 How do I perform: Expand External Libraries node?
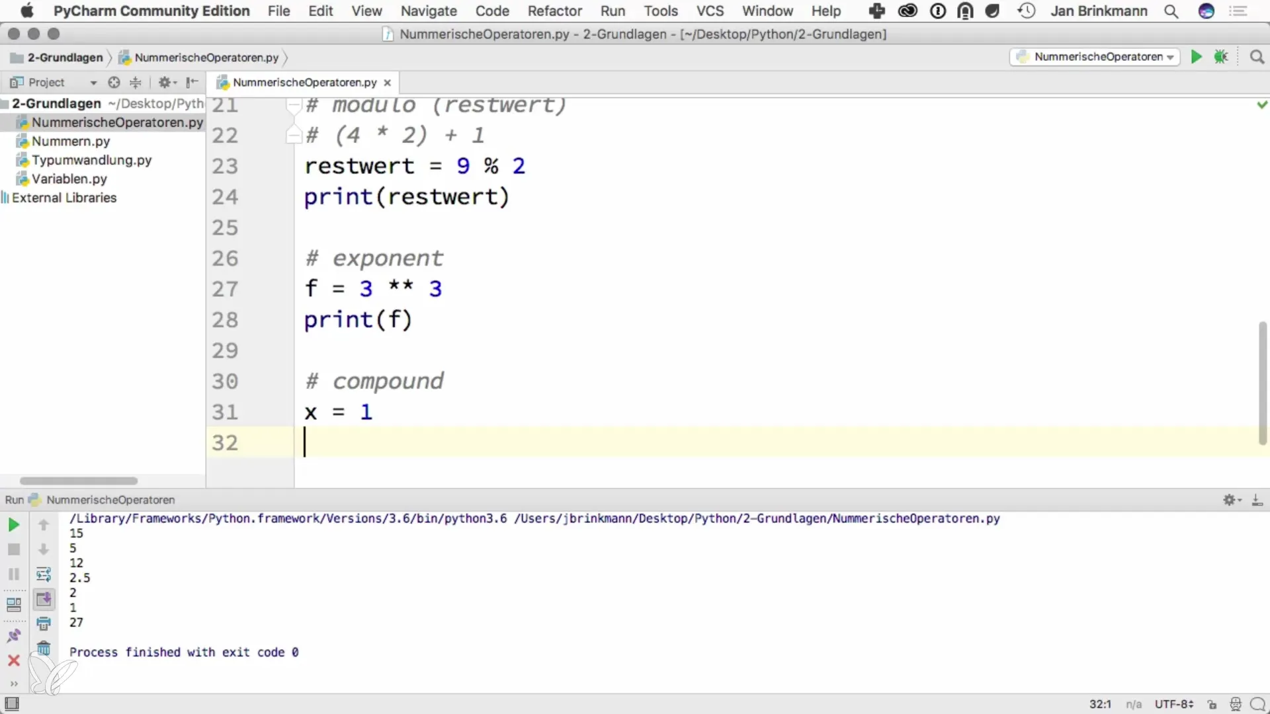pyautogui.click(x=63, y=198)
